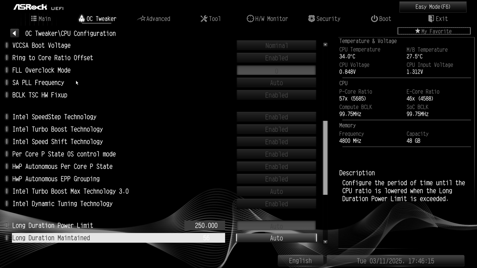Toggle BCLK TSC HW Fixup setting
This screenshot has height=268, width=477.
(276, 95)
